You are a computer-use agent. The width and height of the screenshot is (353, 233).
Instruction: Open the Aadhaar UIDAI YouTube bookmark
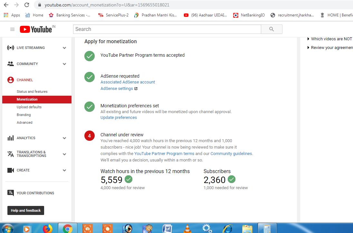(x=205, y=15)
